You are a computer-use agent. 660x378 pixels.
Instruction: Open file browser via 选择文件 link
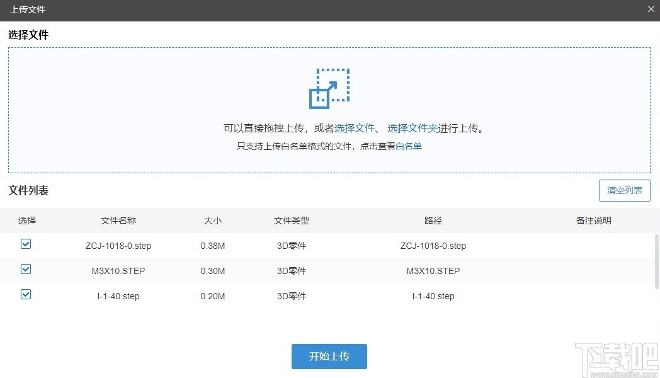coord(356,128)
